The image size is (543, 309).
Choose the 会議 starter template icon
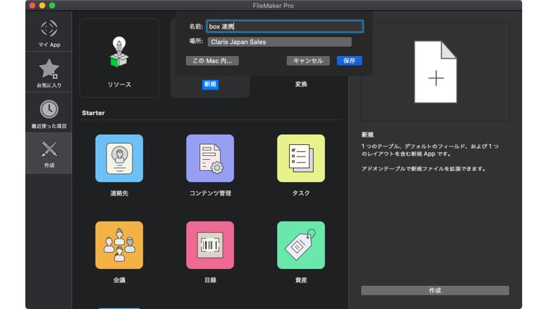pyautogui.click(x=119, y=245)
